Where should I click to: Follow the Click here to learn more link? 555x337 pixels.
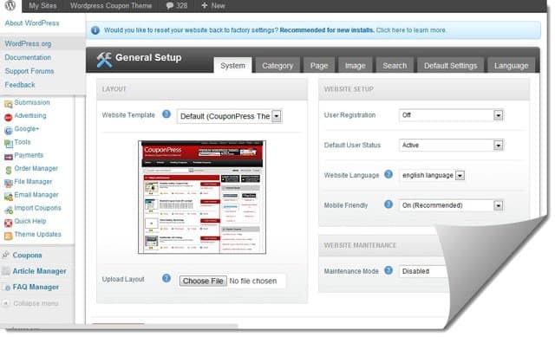pos(411,30)
